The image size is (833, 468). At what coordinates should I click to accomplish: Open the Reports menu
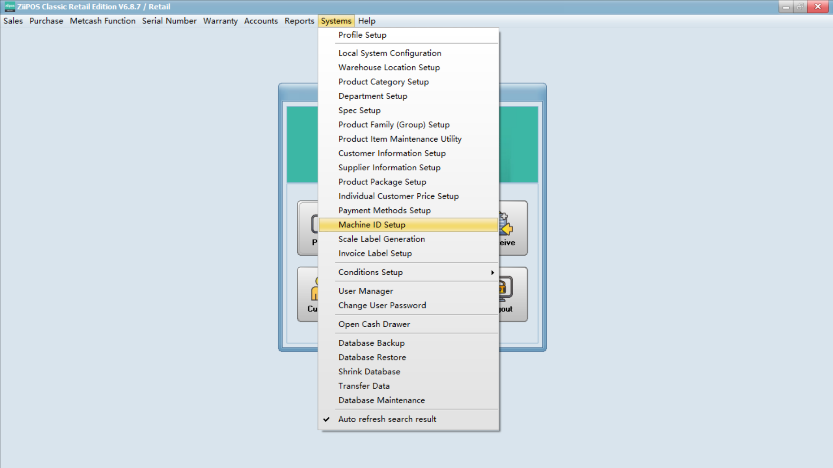coord(299,21)
